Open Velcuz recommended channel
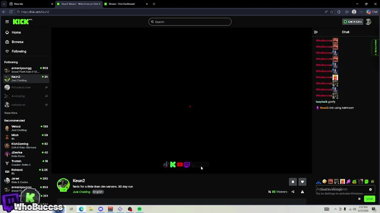This screenshot has height=213, width=380. click(x=27, y=128)
